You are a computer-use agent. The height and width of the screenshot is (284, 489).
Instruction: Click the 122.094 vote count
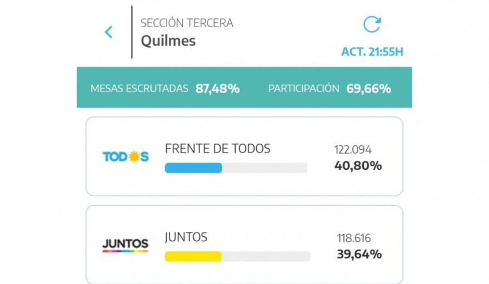353,150
